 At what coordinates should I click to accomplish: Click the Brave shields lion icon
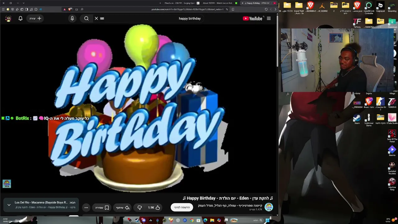pyautogui.click(x=70, y=9)
